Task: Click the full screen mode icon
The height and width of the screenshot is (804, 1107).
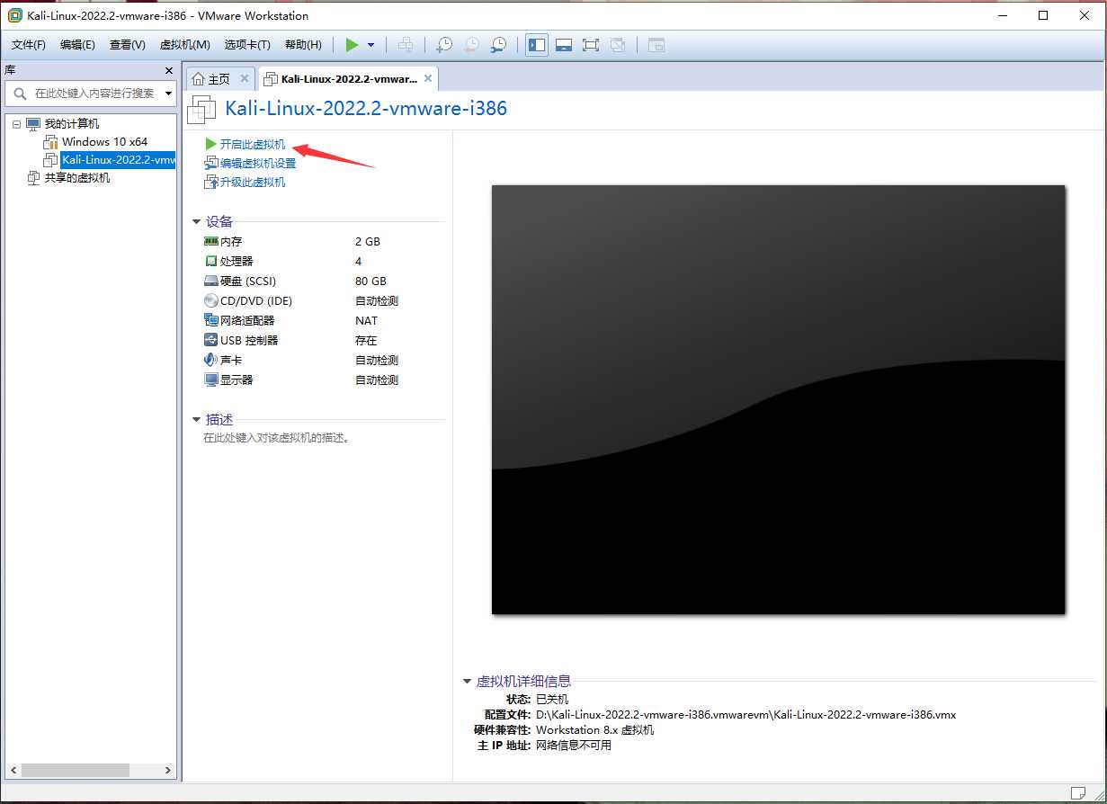Action: [x=591, y=45]
